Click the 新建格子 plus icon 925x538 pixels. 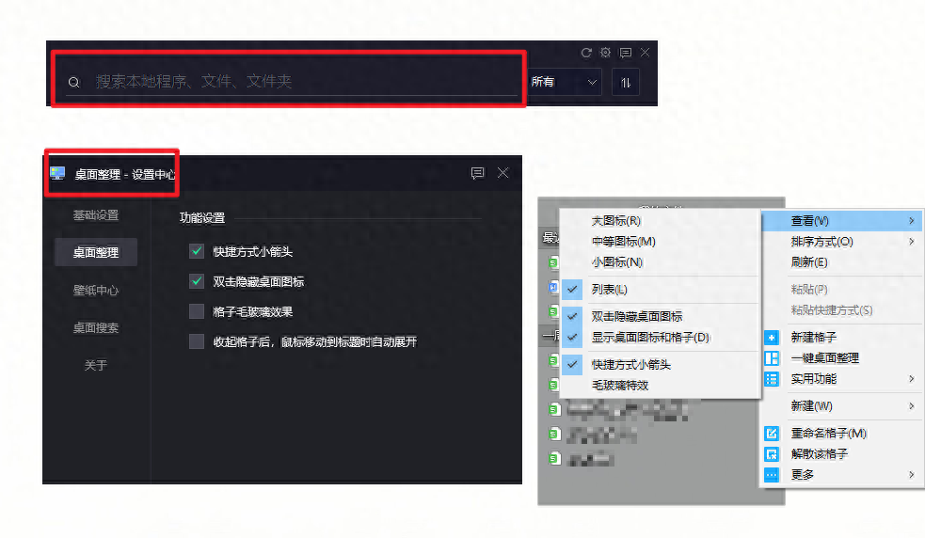click(772, 338)
